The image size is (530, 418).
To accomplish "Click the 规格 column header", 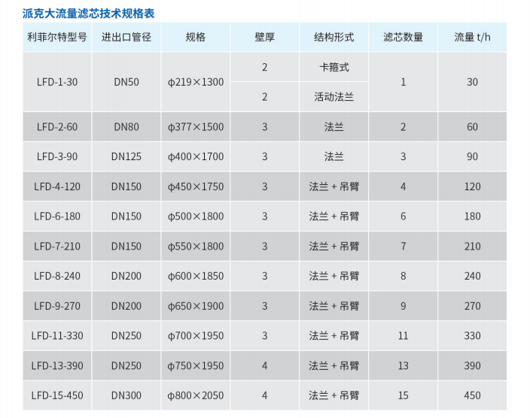I will [x=196, y=37].
